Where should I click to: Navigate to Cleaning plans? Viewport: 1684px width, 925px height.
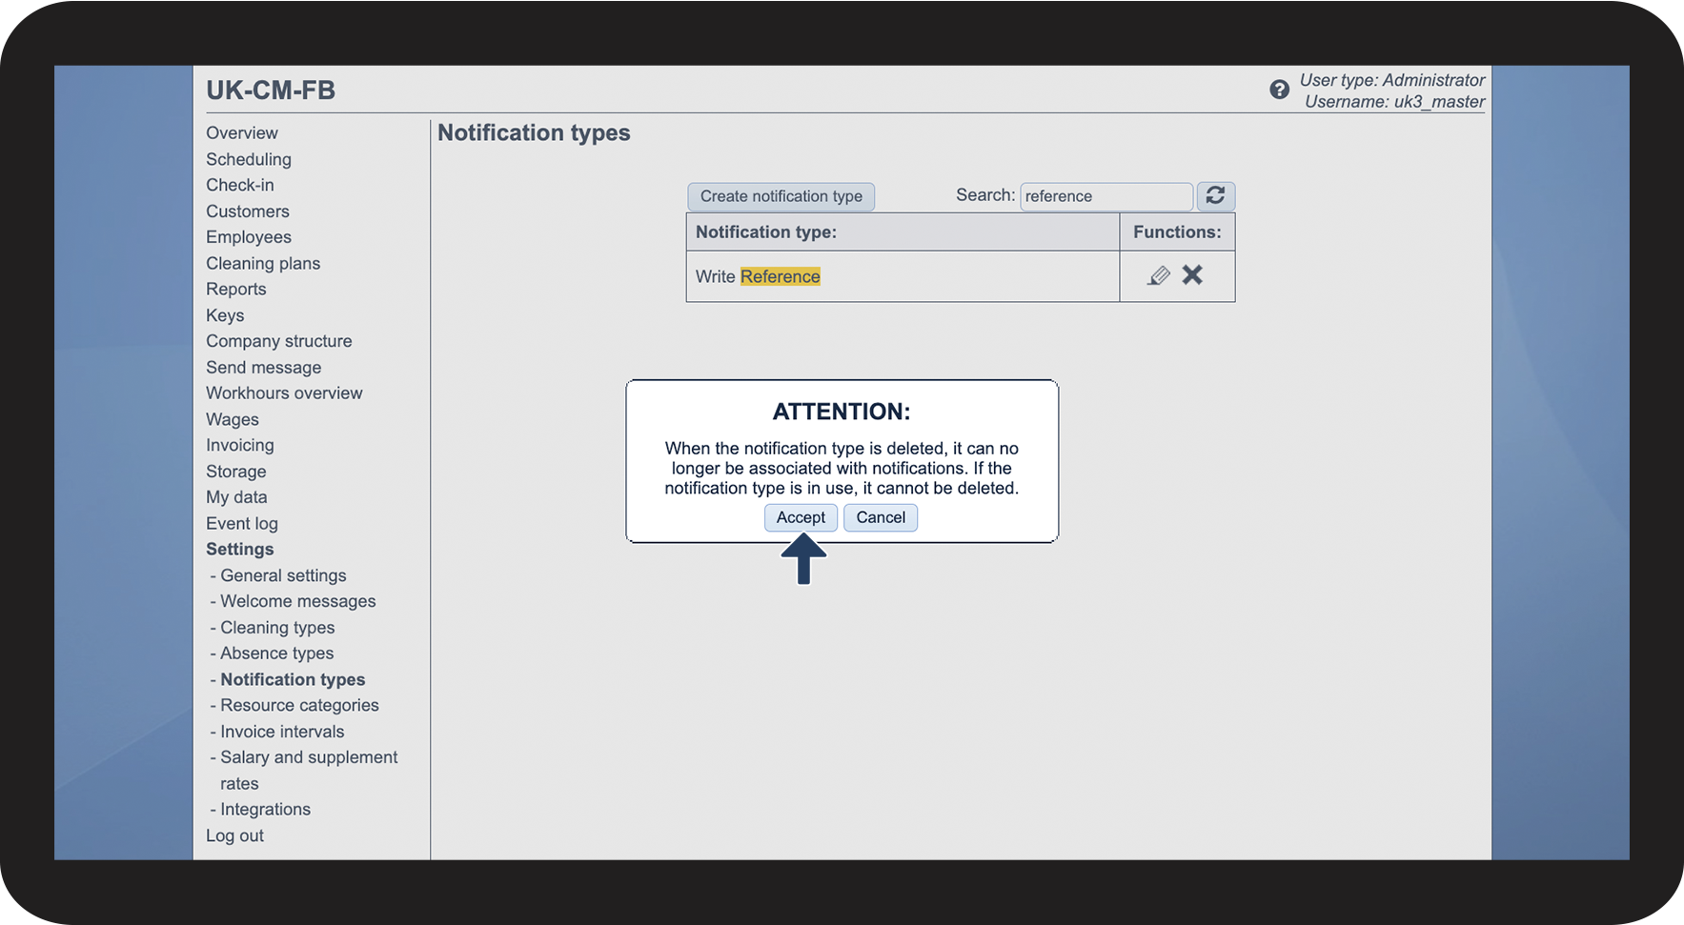[x=263, y=264]
